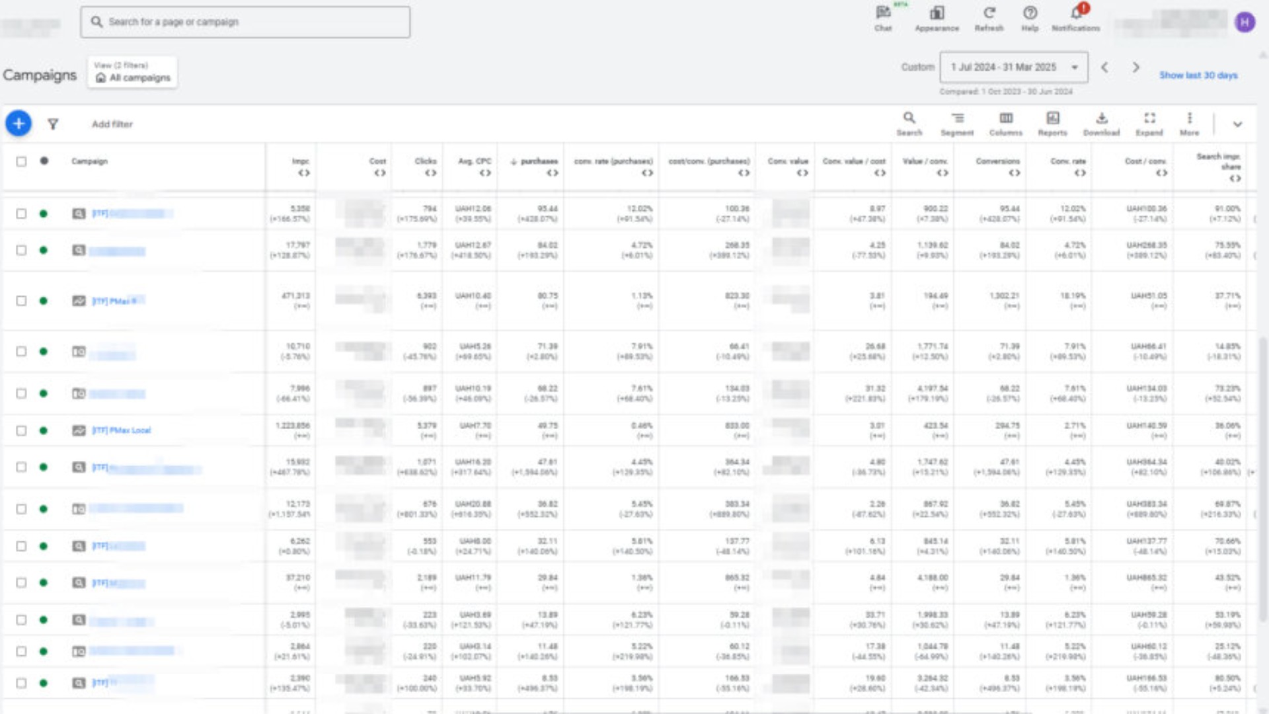Click the Refresh icon

point(989,18)
